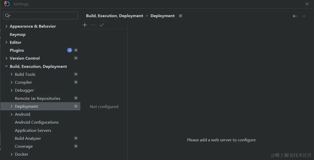314x160 pixels.
Task: Click the project-level icon on Deployment tree row
Action: [76, 106]
